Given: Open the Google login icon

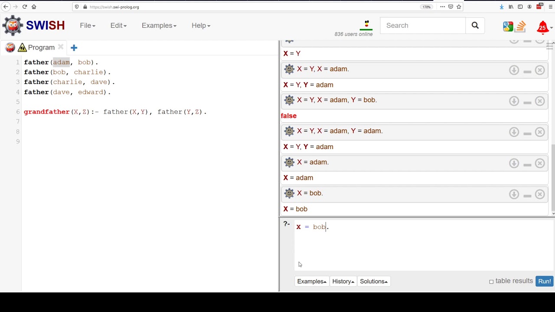Looking at the screenshot, I should pos(508,26).
